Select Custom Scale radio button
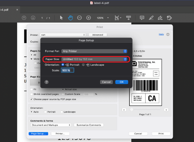The width and height of the screenshot is (194, 142). click(63, 94)
